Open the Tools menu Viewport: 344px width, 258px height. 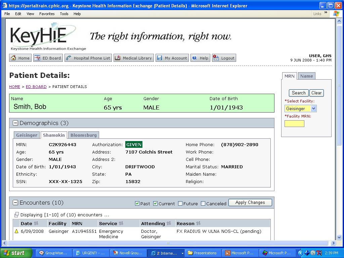[64, 14]
